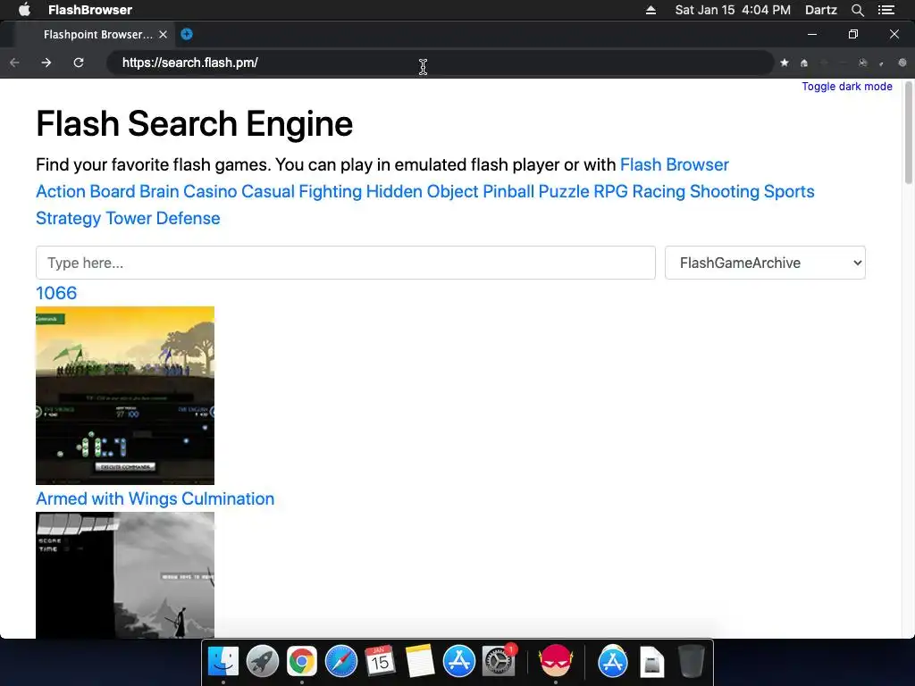
Task: Select the Flashpoint Browser tab
Action: 97,35
